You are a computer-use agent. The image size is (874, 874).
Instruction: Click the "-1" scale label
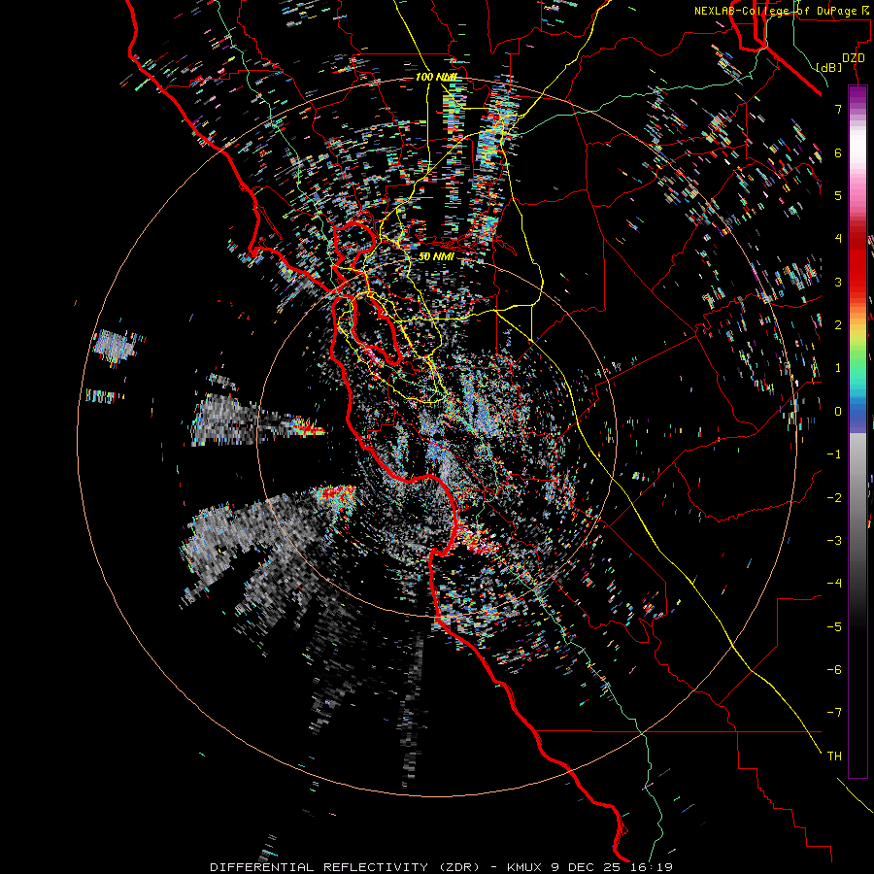pos(834,454)
